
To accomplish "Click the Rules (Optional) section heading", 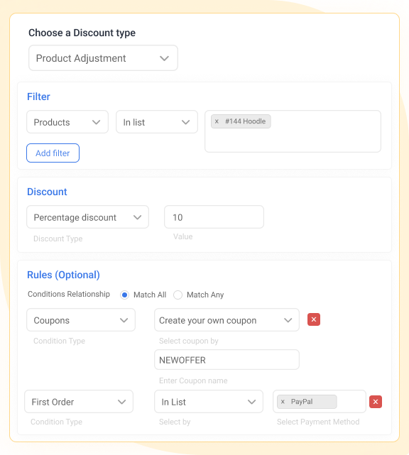I will click(x=63, y=275).
